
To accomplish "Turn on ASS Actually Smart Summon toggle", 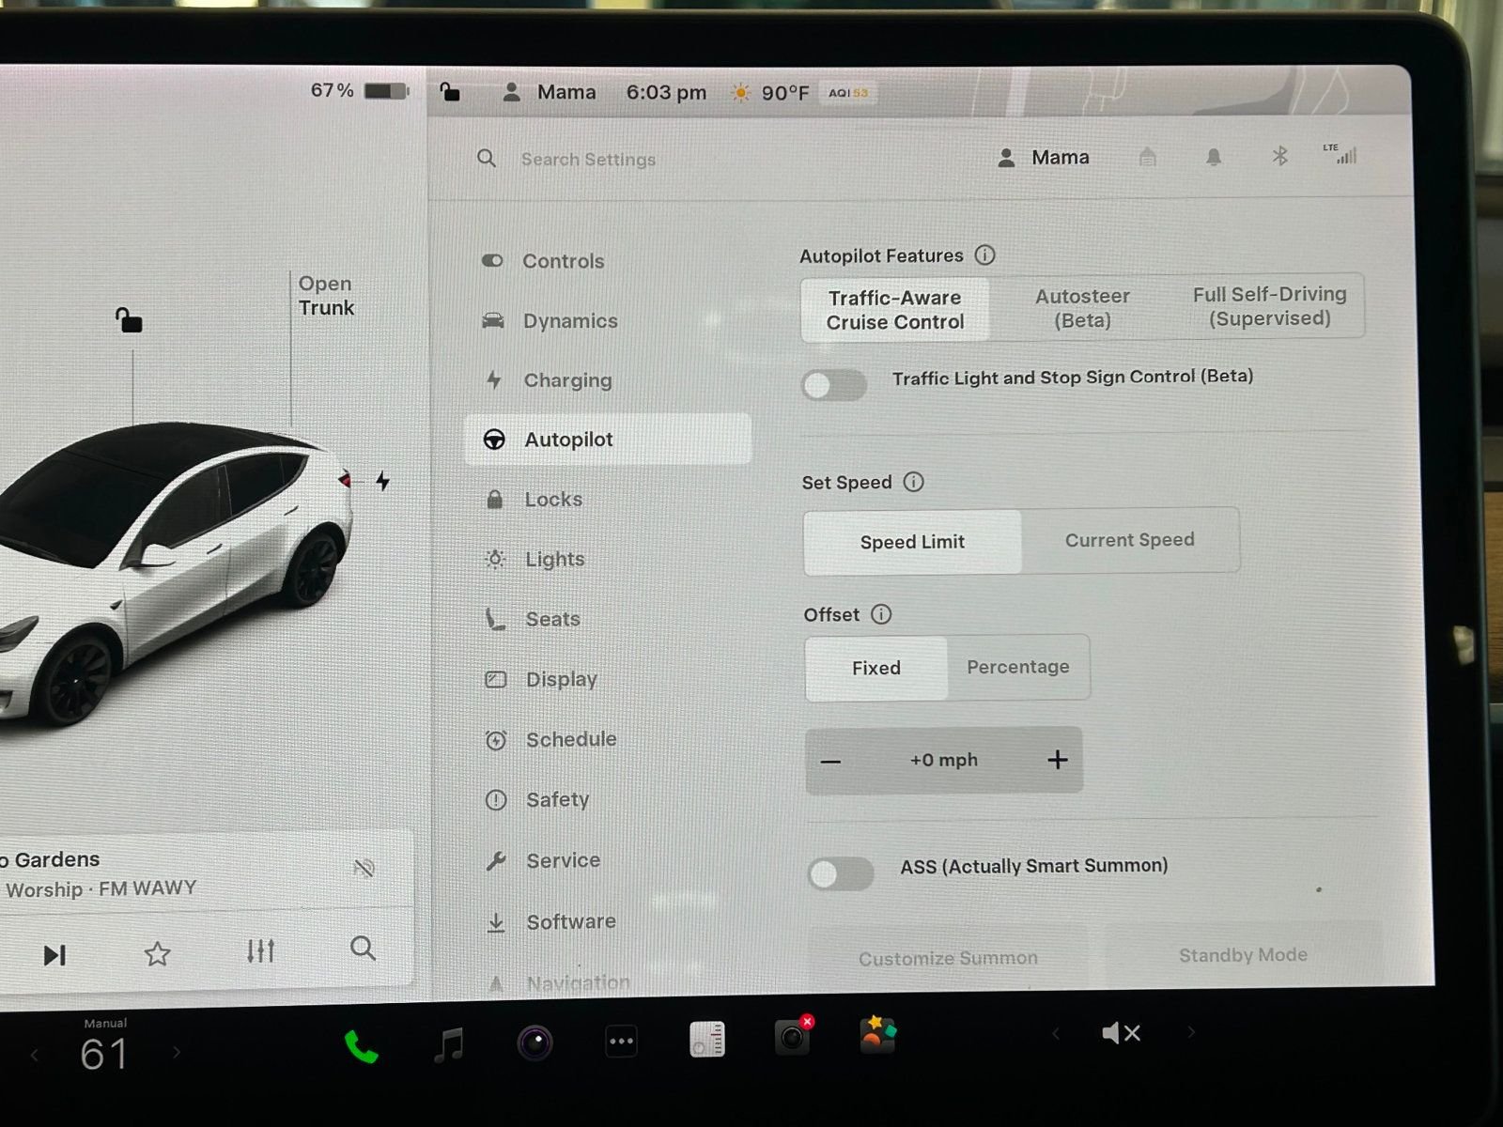I will pyautogui.click(x=840, y=873).
